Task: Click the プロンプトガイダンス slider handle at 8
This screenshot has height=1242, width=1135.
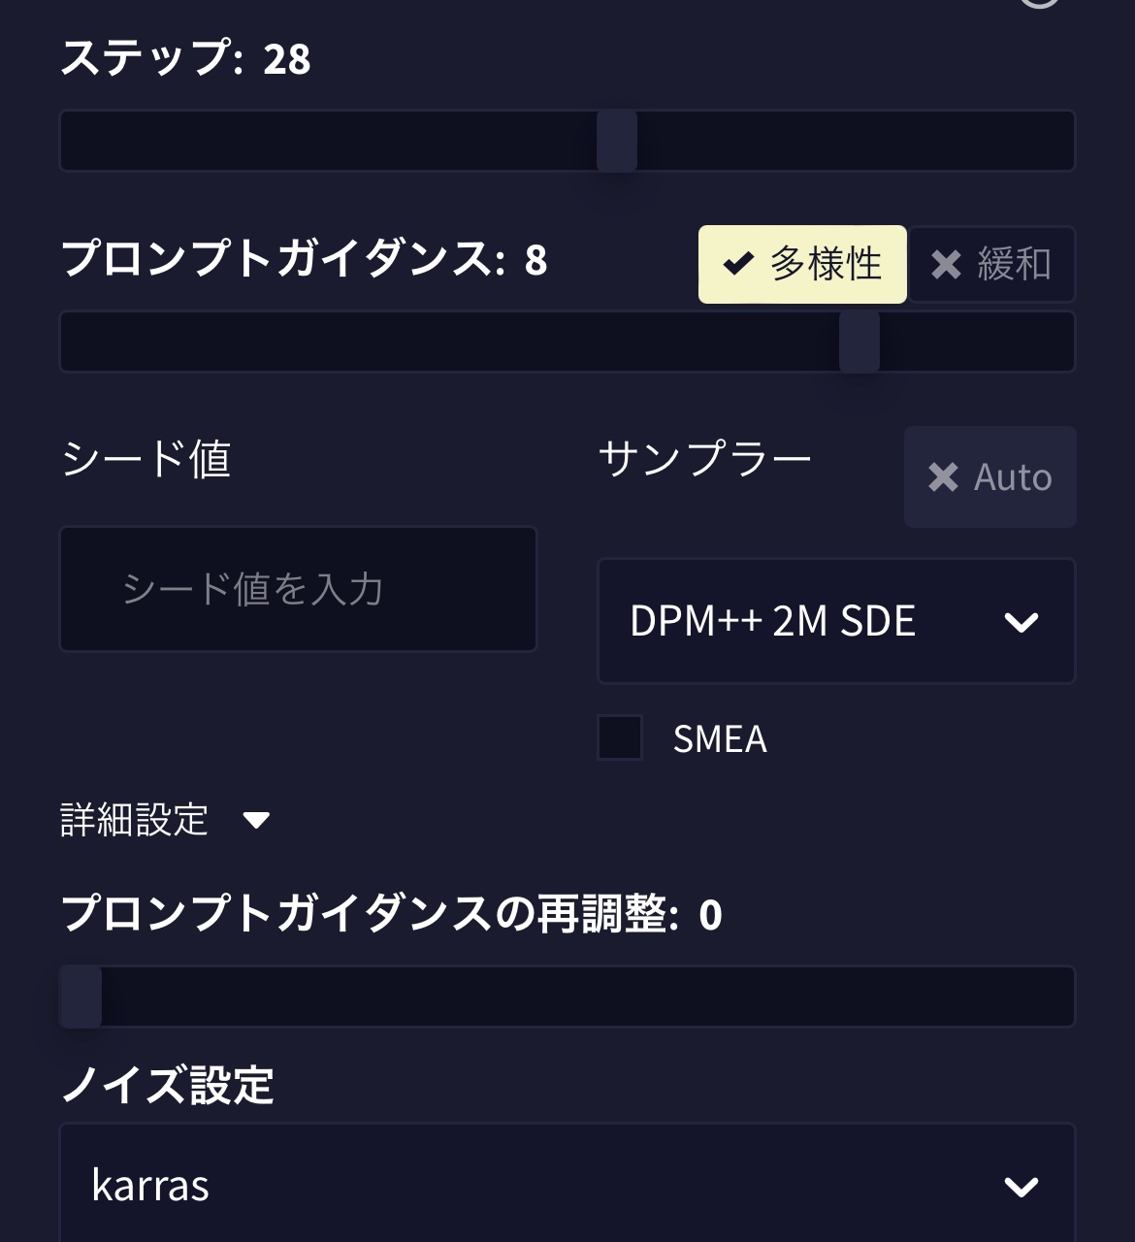Action: pos(859,342)
